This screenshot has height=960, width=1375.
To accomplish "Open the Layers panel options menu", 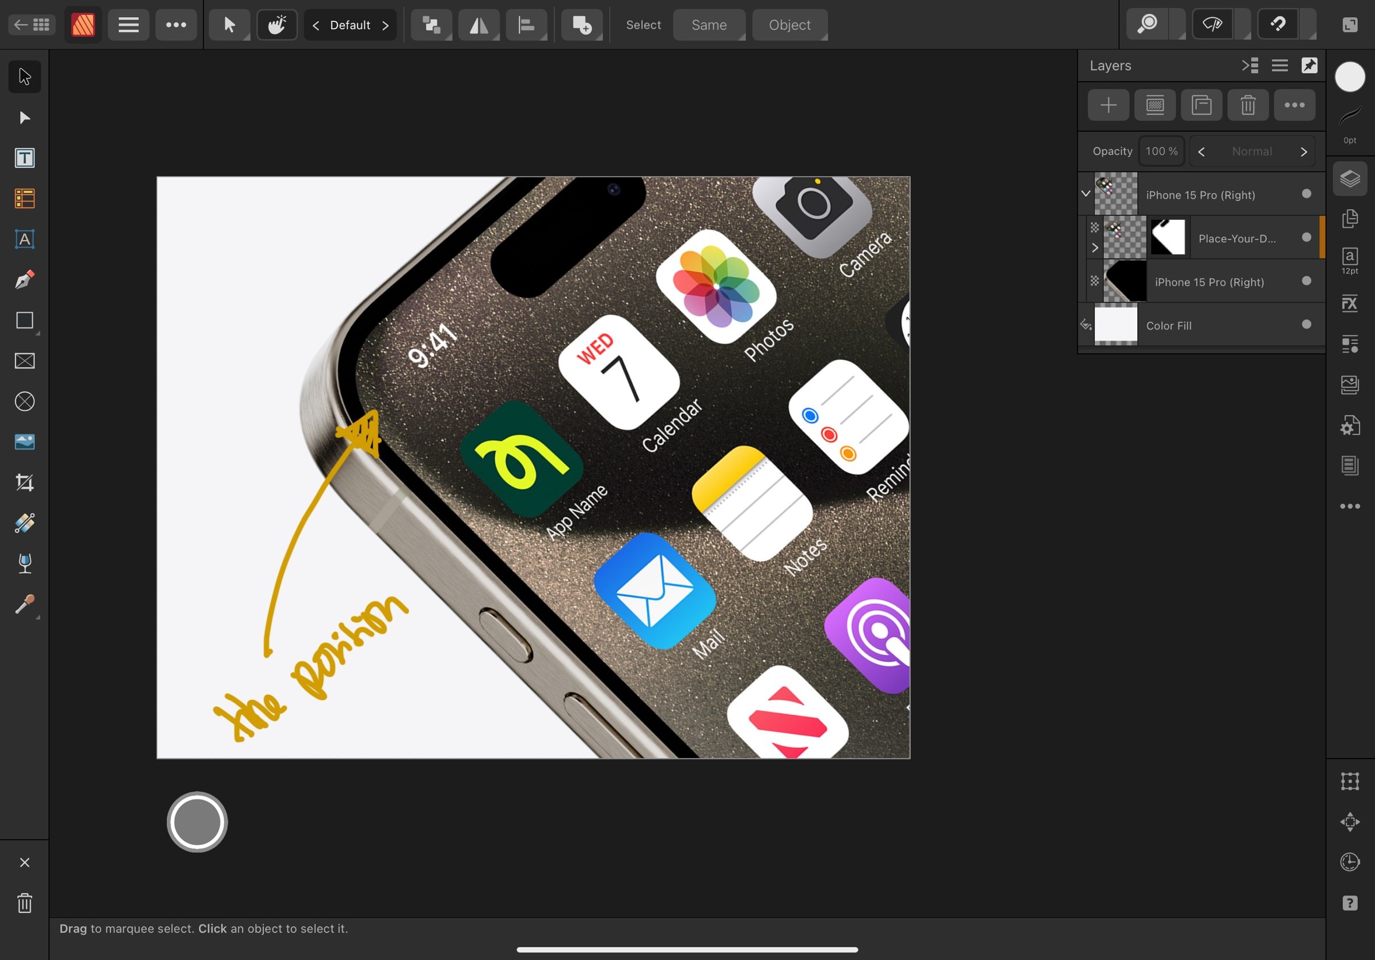I will point(1280,65).
